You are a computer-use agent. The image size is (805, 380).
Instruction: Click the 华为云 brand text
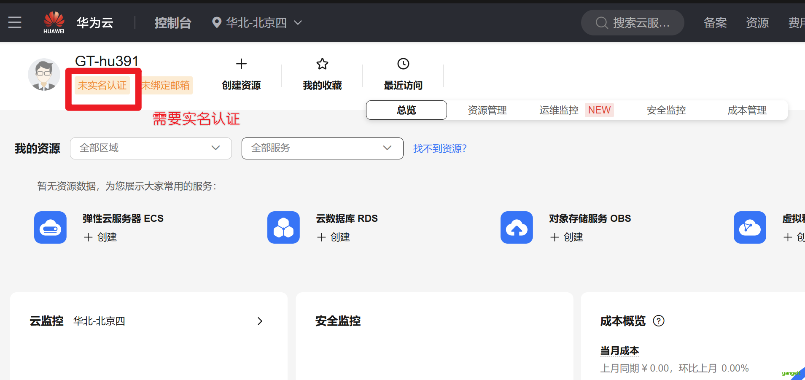(95, 22)
